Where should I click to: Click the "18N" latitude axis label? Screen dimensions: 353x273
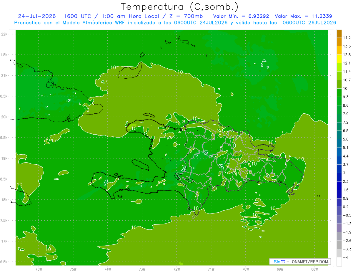(5, 200)
